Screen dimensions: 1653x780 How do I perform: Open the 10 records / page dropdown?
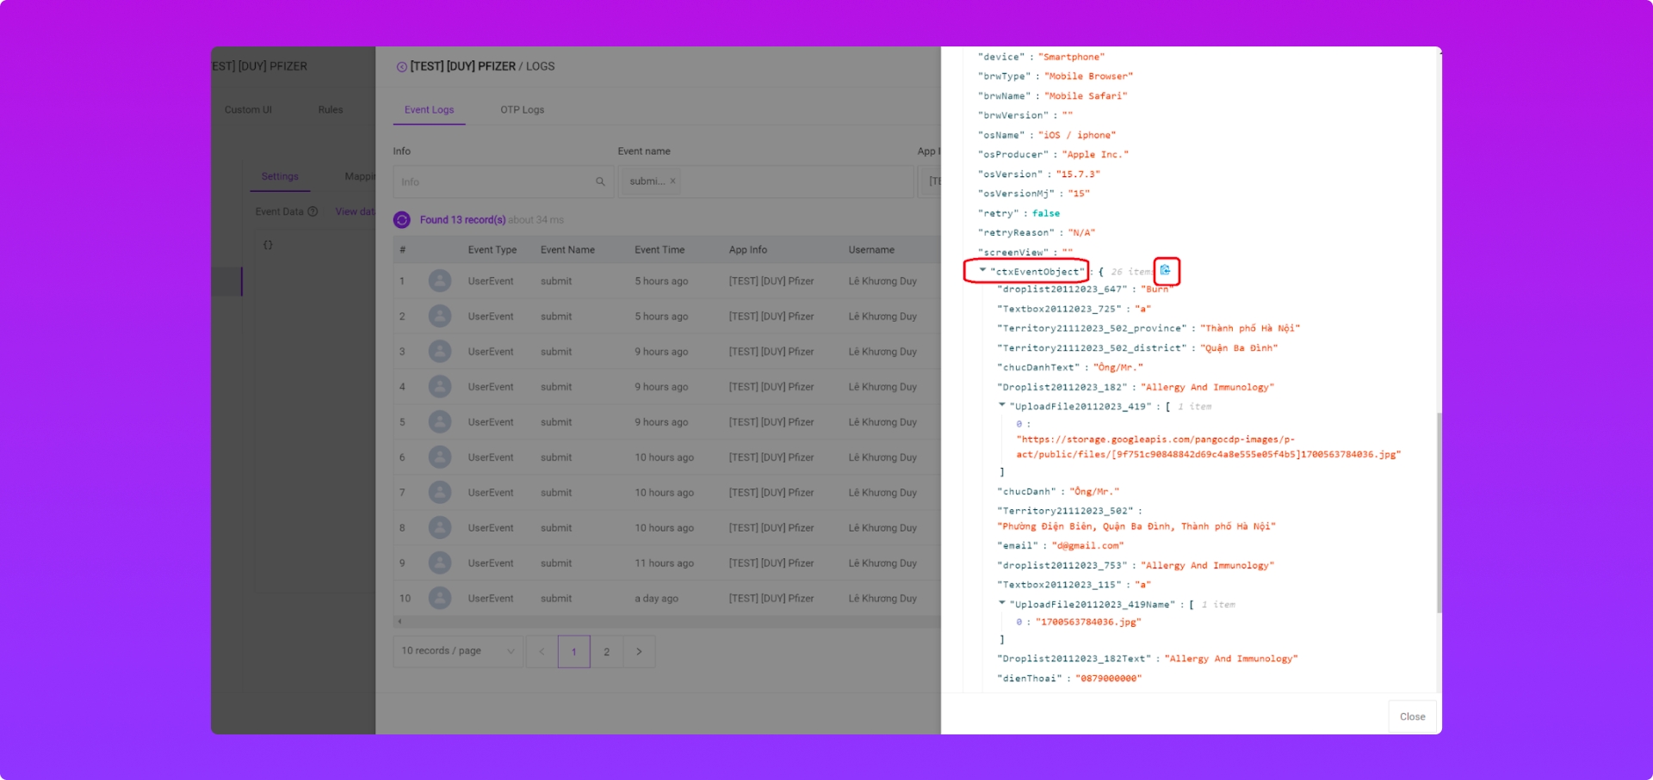(x=457, y=652)
